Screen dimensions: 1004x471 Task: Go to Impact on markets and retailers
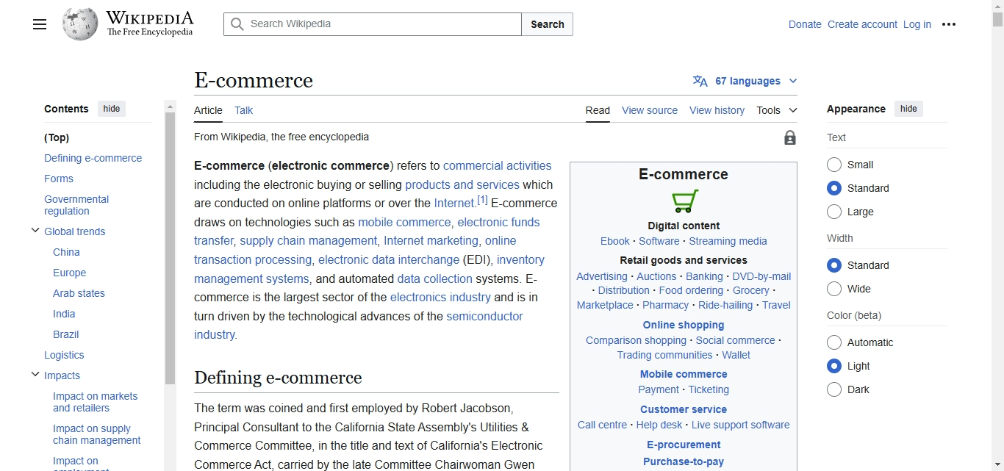click(95, 402)
